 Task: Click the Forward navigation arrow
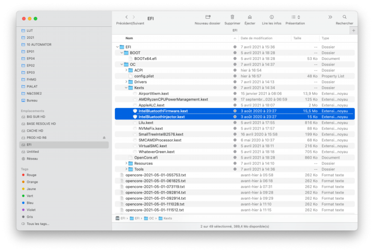coord(134,17)
